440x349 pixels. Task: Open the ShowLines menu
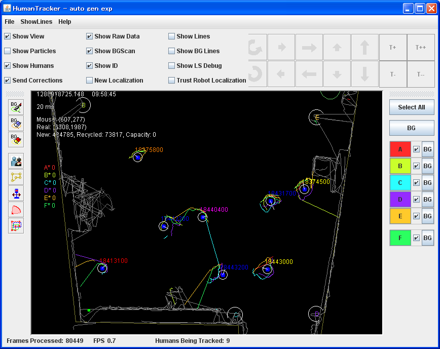[x=36, y=22]
